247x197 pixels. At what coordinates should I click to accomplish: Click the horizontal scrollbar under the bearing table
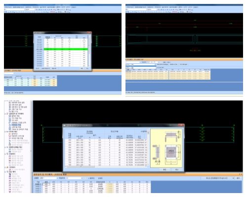[106, 166]
